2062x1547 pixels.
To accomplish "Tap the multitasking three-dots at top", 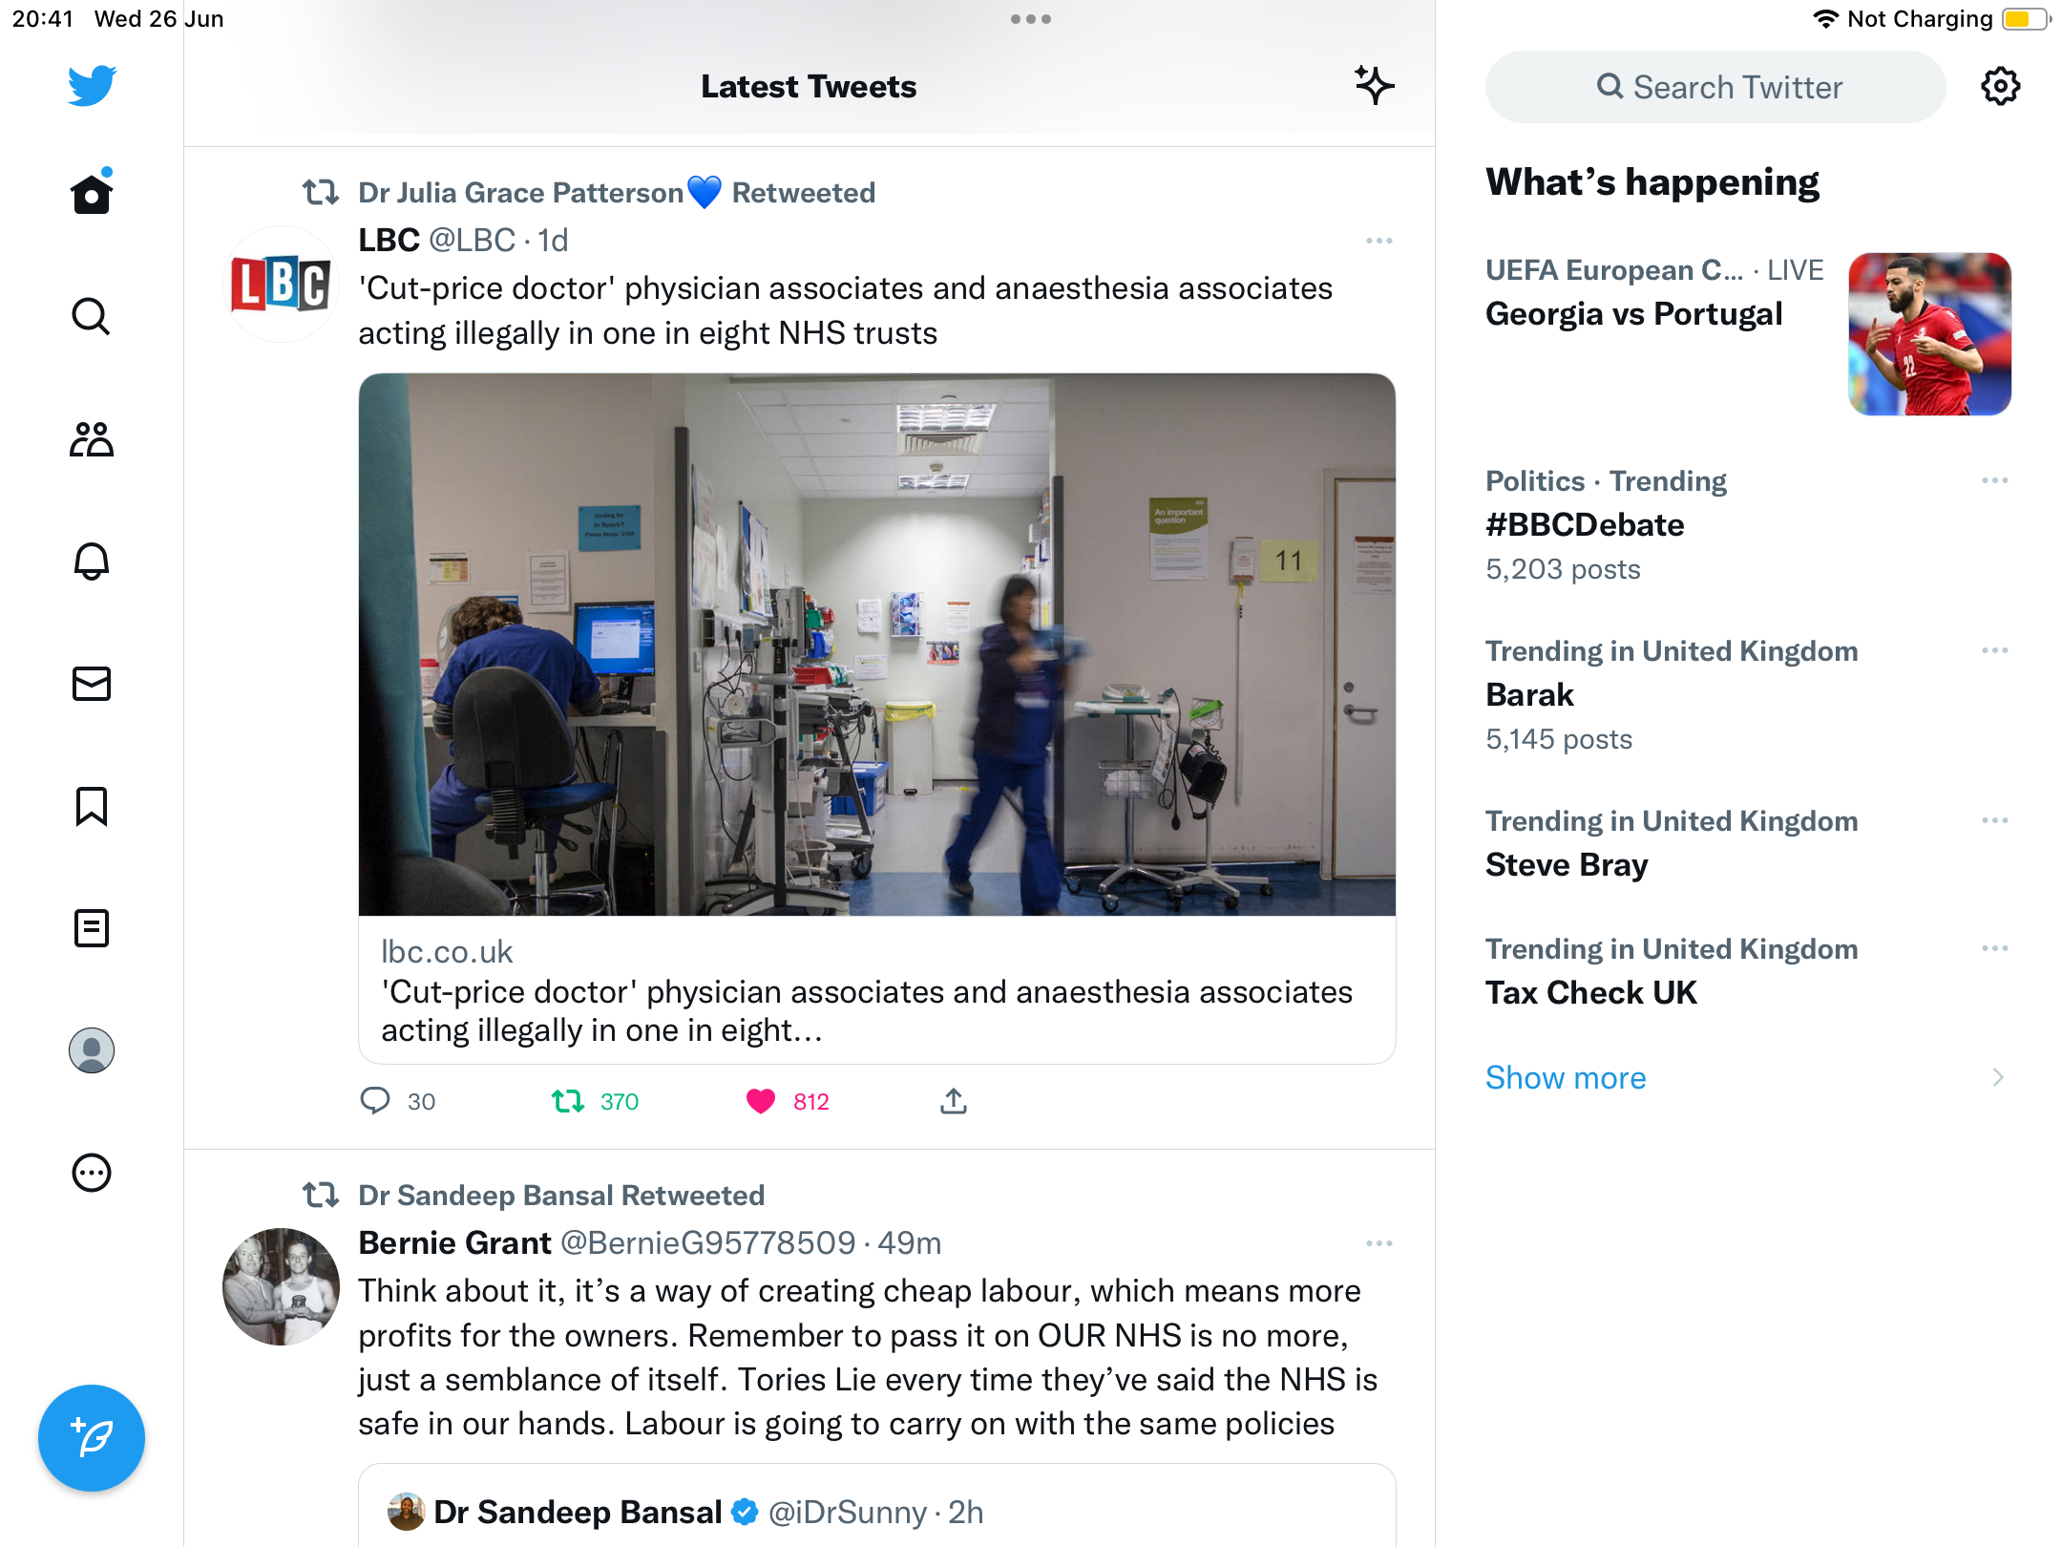I will click(x=1031, y=19).
